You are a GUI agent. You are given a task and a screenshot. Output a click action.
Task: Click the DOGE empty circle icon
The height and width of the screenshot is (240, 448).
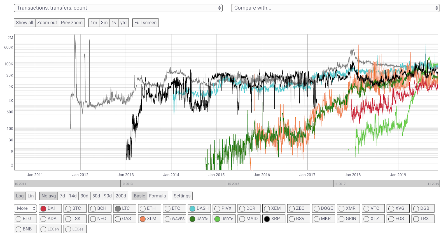(x=317, y=209)
